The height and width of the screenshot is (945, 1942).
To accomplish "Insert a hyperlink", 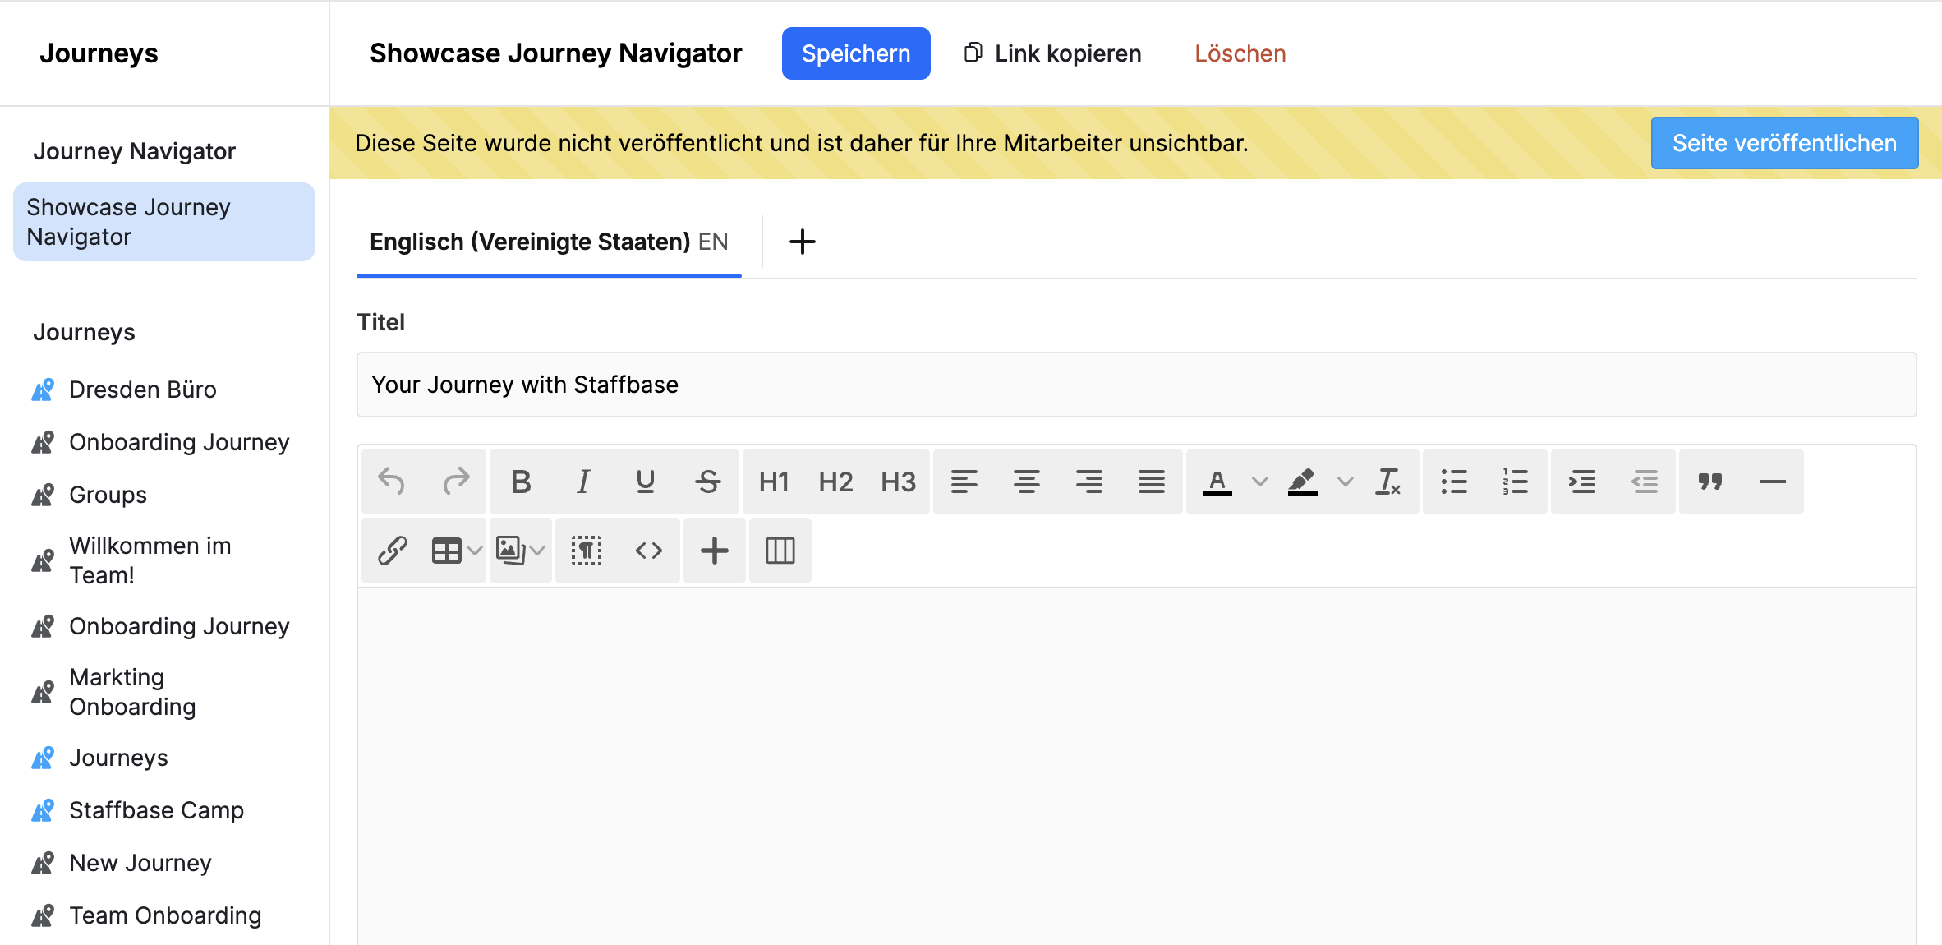I will click(x=393, y=551).
